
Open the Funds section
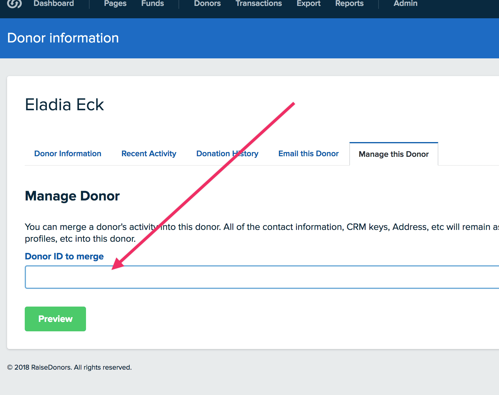pos(152,4)
